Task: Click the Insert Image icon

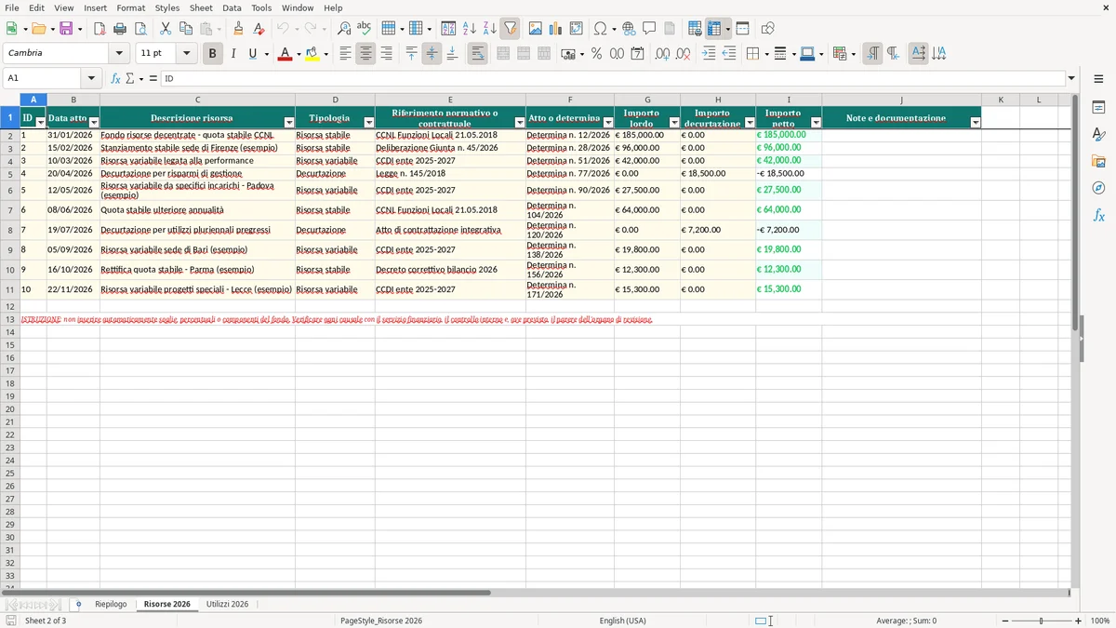Action: click(x=536, y=29)
